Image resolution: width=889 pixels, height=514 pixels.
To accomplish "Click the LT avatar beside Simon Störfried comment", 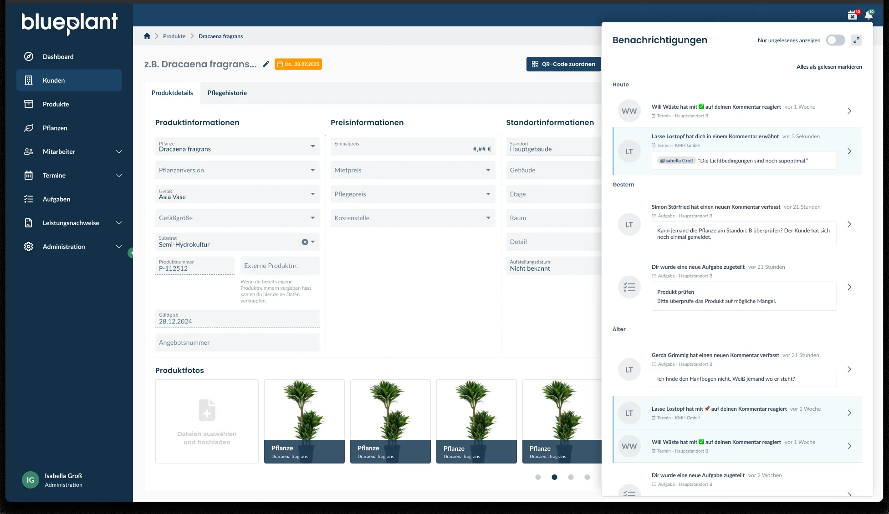I will 629,225.
